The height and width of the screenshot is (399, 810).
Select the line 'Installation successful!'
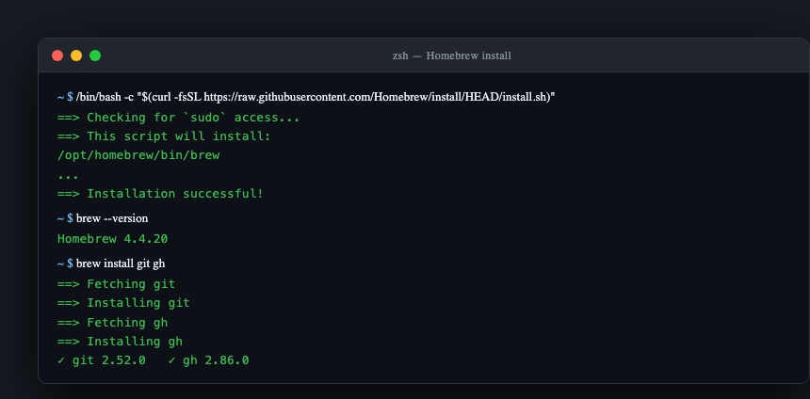coord(160,194)
